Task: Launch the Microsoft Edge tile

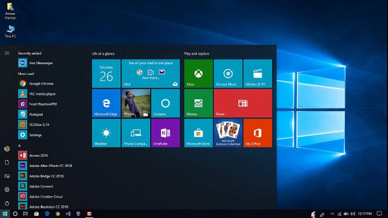Action: click(x=106, y=103)
